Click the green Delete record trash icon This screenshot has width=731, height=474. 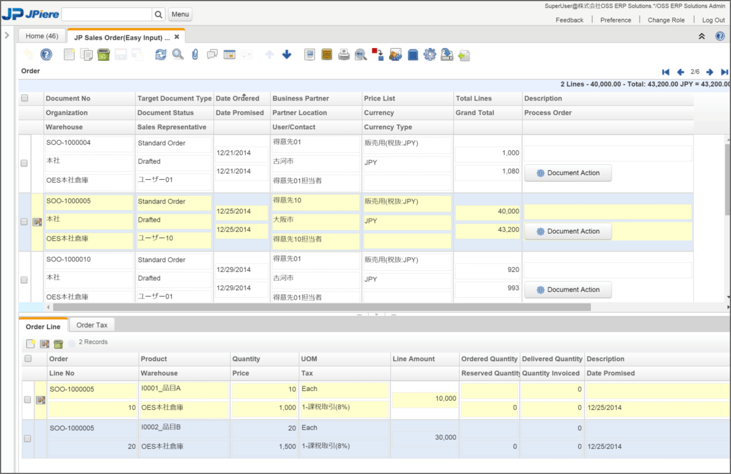104,55
